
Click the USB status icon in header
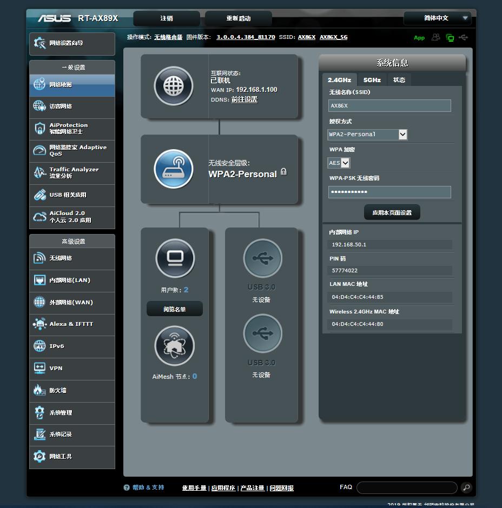pos(464,37)
